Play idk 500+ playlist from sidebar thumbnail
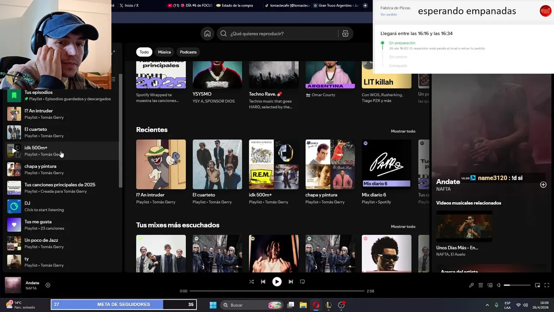The image size is (554, 312). (14, 151)
